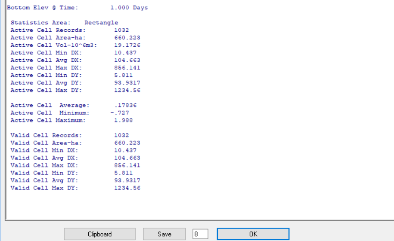The width and height of the screenshot is (394, 241).
Task: Click the 'Valid Cell Min DY:' label
Action: pyautogui.click(x=44, y=173)
